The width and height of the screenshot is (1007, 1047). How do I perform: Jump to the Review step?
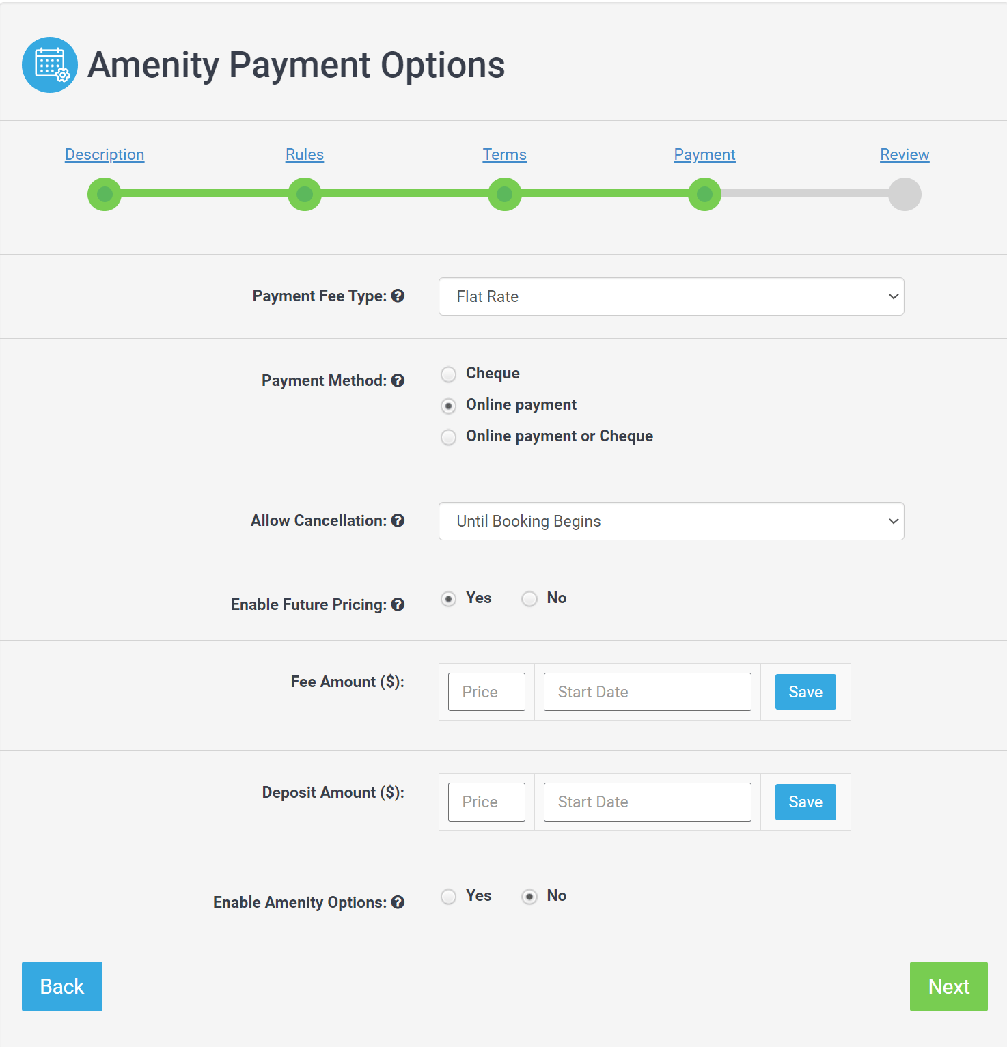pyautogui.click(x=904, y=154)
